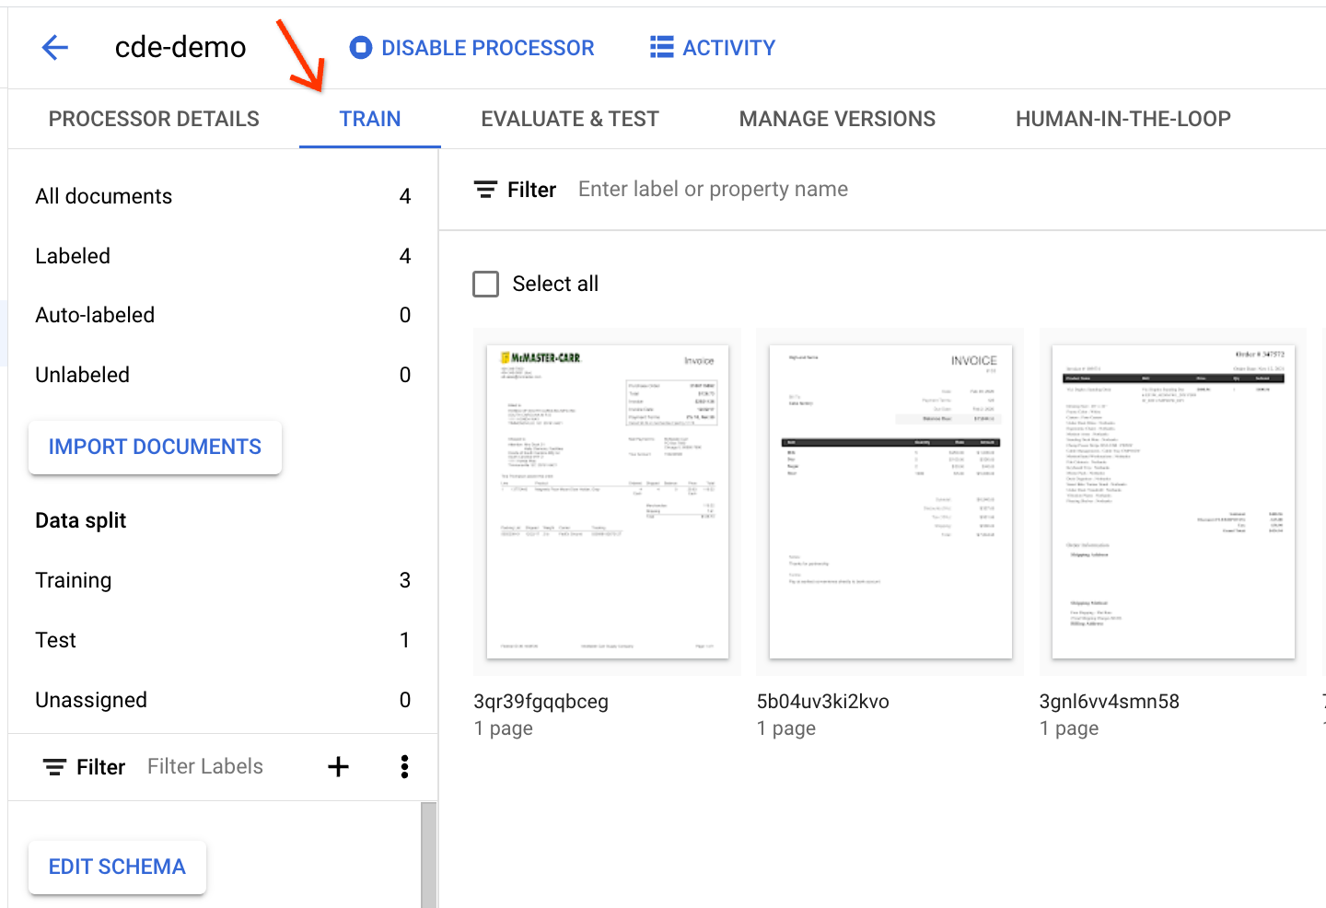The image size is (1326, 908).
Task: Click the filter icon beside Filter Labels
Action: [x=55, y=767]
